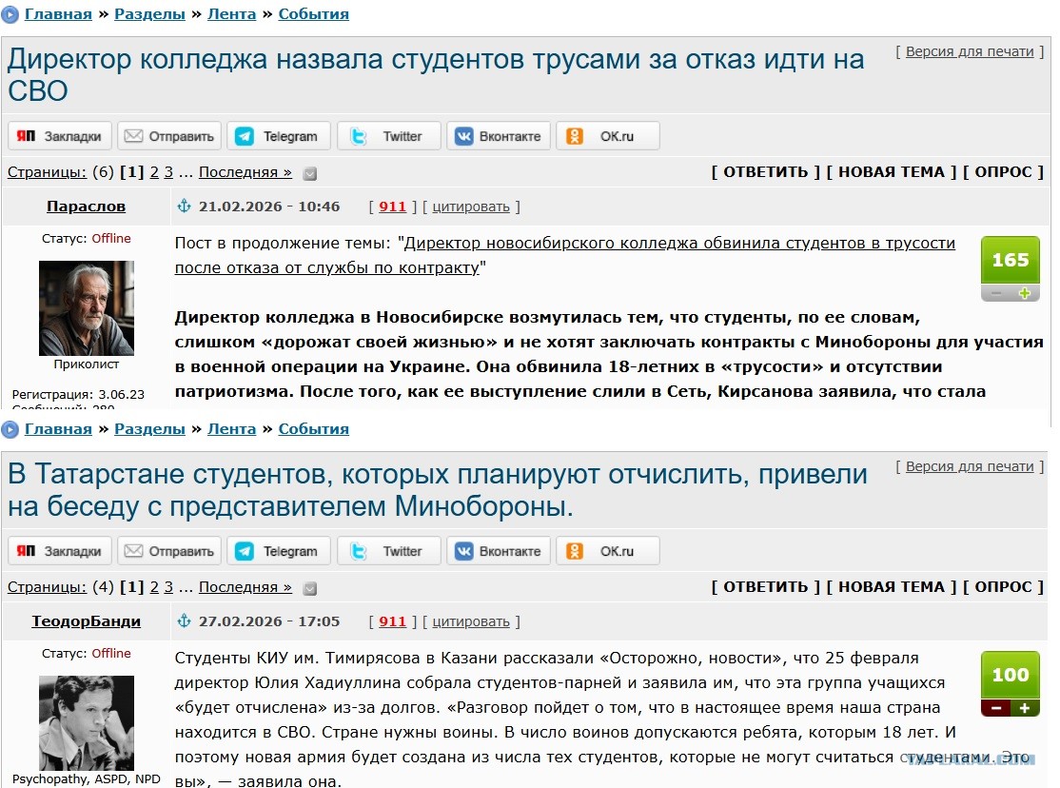
Task: Upvote ТеодорБанди's post with the plus button
Action: [1024, 708]
